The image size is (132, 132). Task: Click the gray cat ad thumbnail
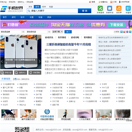click(122, 115)
